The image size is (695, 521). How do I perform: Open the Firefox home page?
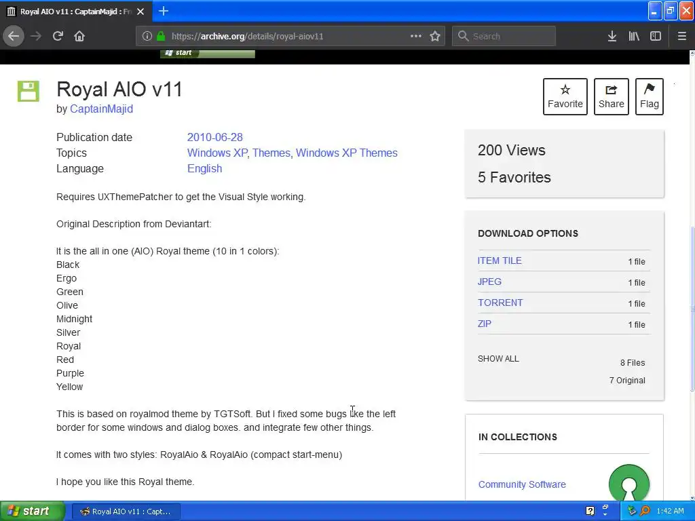point(79,36)
